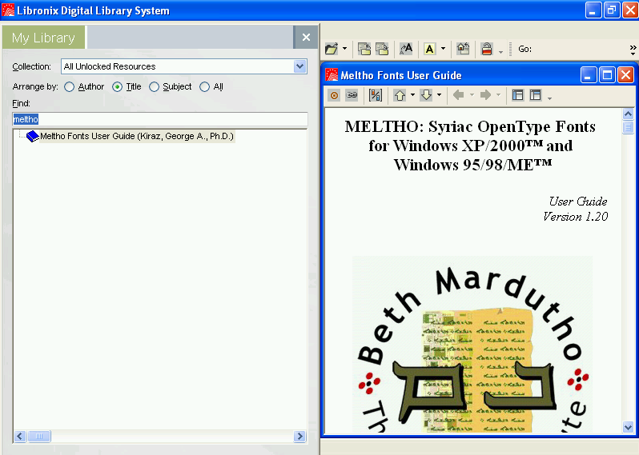
Task: Click the Back arrow in Meltho window
Action: [459, 95]
